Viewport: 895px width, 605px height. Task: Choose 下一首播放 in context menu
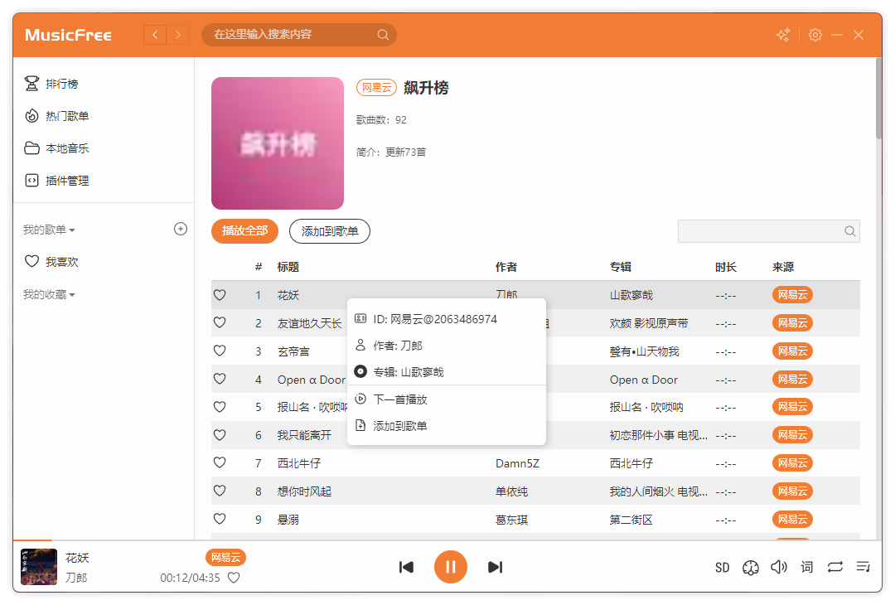447,399
